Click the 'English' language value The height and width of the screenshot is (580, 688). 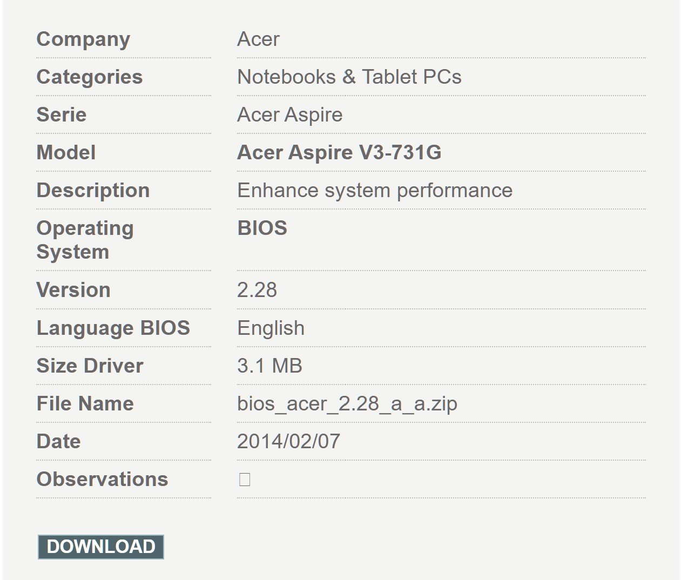pyautogui.click(x=271, y=328)
